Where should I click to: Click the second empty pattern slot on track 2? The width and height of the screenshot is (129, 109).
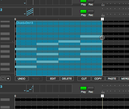tap(43, 12)
